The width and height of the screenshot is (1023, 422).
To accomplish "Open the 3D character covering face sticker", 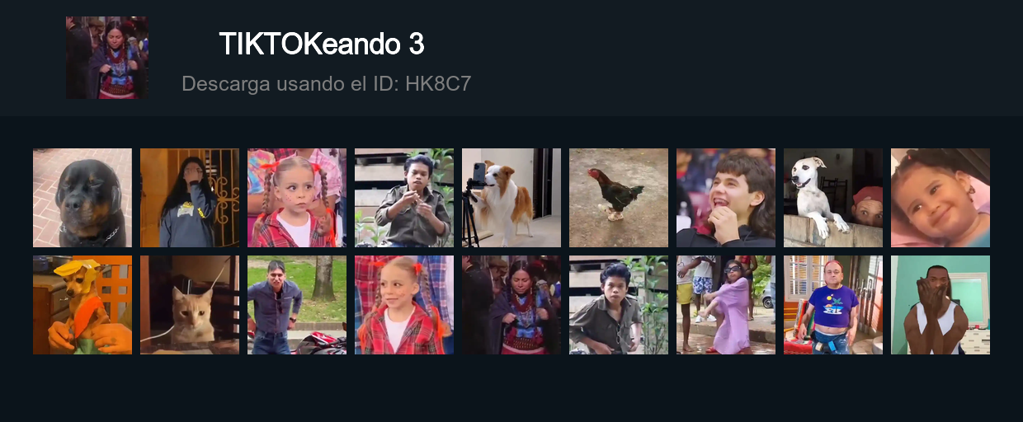I will 940,305.
